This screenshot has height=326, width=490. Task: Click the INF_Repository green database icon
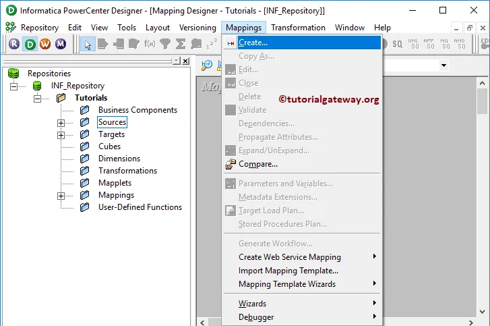pyautogui.click(x=37, y=86)
